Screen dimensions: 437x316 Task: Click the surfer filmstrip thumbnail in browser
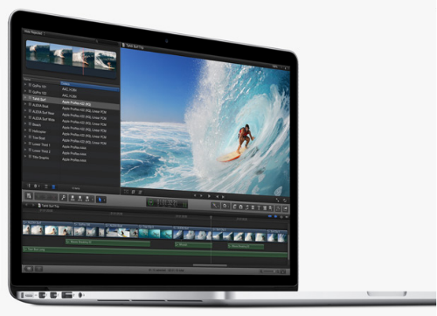point(71,56)
